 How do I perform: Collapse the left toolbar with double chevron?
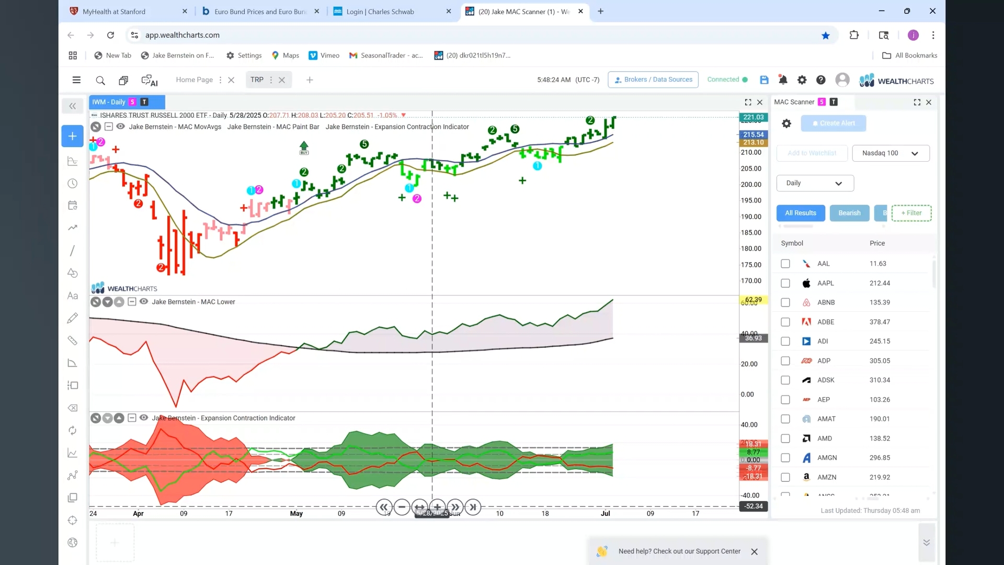point(73,106)
